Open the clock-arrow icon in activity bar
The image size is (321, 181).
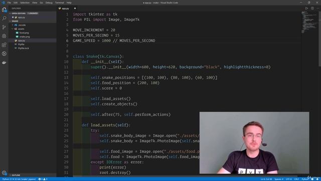pos(4,54)
